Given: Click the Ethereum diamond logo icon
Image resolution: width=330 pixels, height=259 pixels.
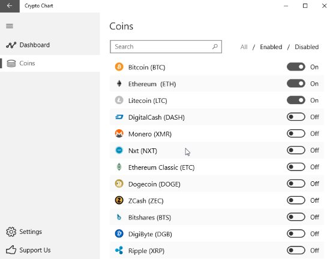Looking at the screenshot, I should pyautogui.click(x=119, y=84).
